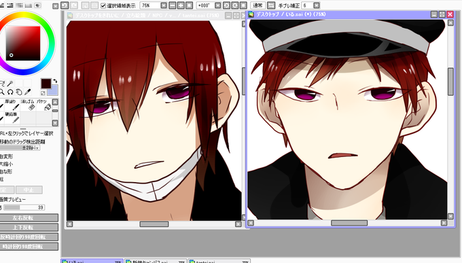Screen dimensions: 462x263
Task: Show the HSV slider color panel
Action: point(10,5)
